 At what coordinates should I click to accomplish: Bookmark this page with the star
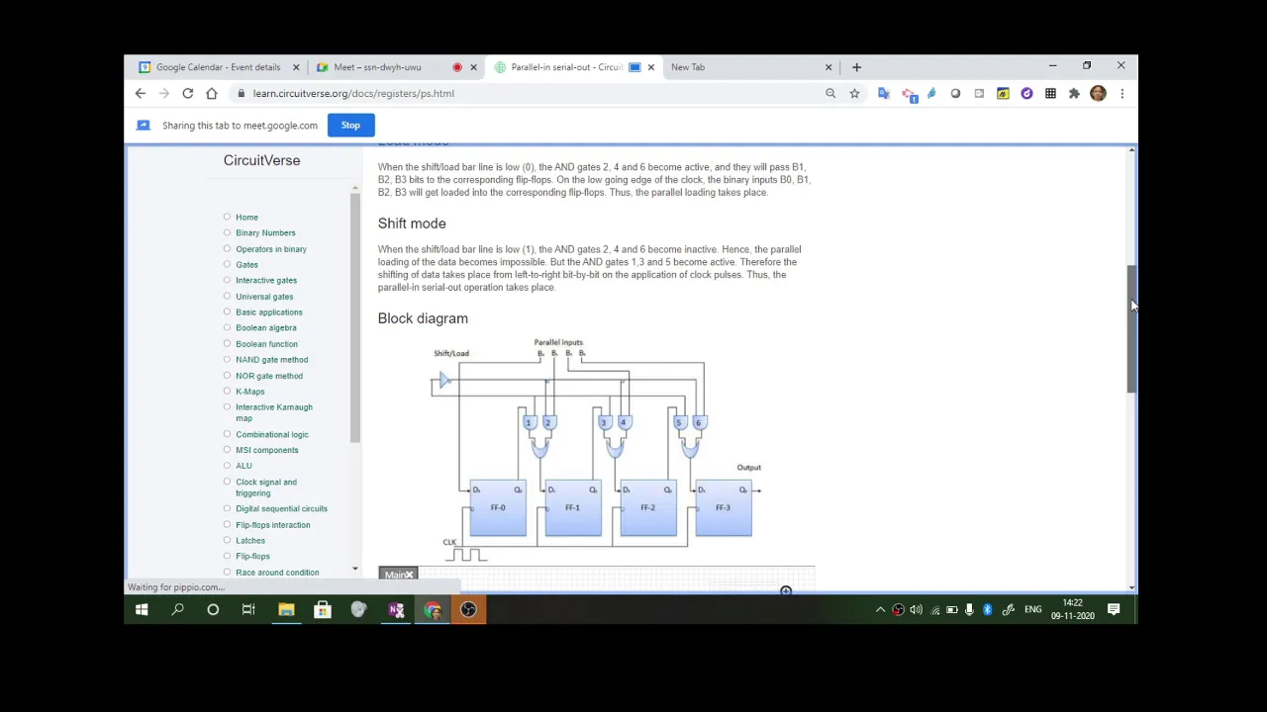click(x=854, y=93)
